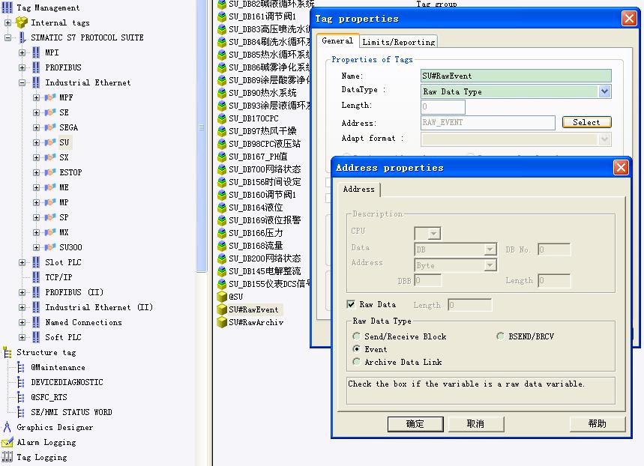Click the Structure tag icon

(7, 352)
